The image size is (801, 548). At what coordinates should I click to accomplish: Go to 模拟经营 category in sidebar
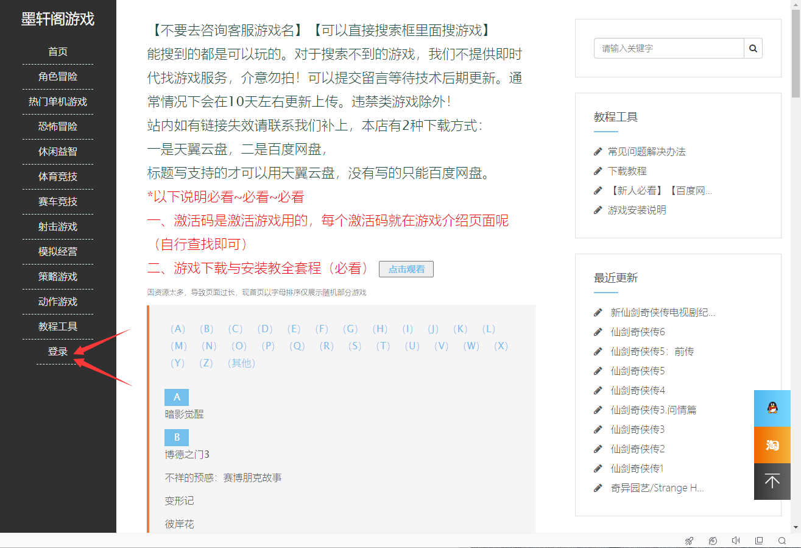point(58,252)
